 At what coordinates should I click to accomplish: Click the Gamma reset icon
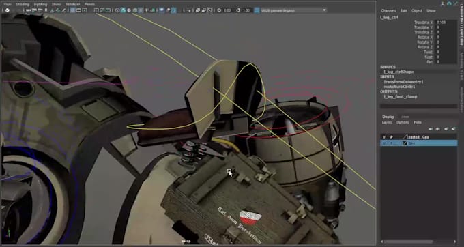click(x=238, y=10)
